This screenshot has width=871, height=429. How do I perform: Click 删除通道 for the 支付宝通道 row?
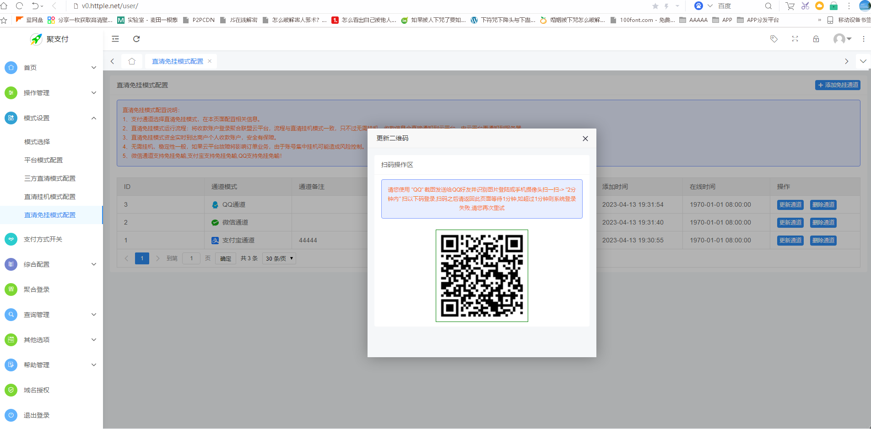point(823,241)
